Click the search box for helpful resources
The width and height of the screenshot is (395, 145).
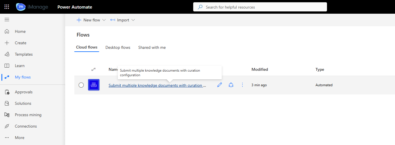click(x=260, y=7)
